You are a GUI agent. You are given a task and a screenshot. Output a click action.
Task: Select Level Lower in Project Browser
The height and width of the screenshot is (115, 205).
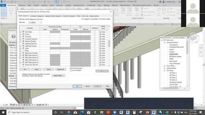pyautogui.click(x=174, y=54)
